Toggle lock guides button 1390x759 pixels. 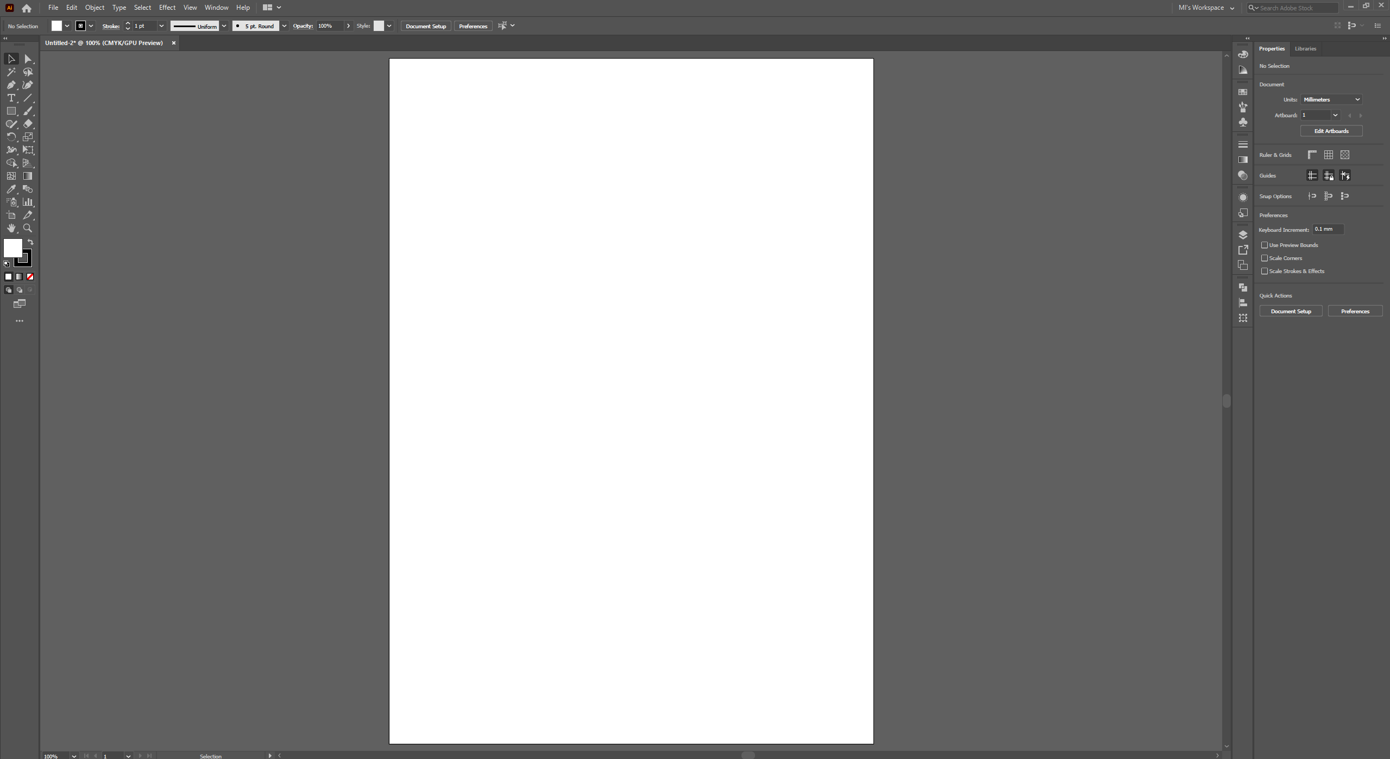coord(1329,175)
